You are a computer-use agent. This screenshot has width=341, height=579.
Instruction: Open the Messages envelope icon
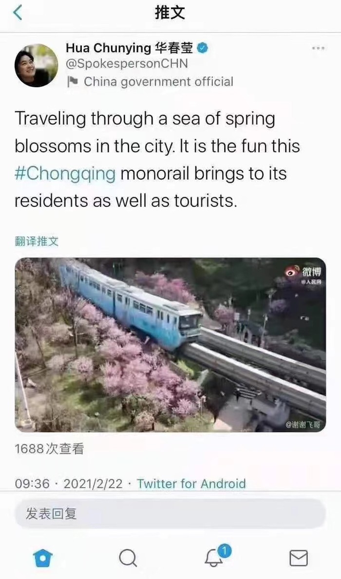[x=299, y=558]
